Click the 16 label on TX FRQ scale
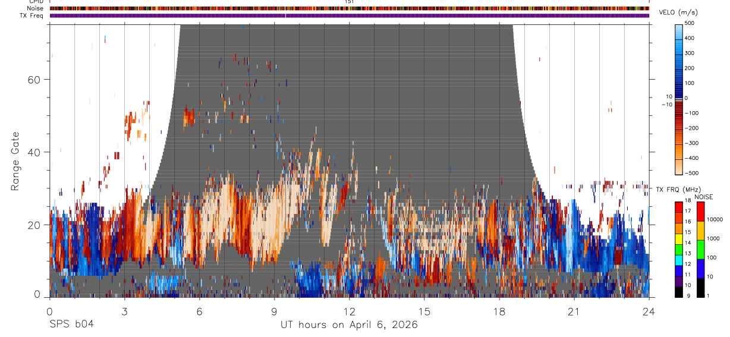The width and height of the screenshot is (730, 337). [688, 222]
